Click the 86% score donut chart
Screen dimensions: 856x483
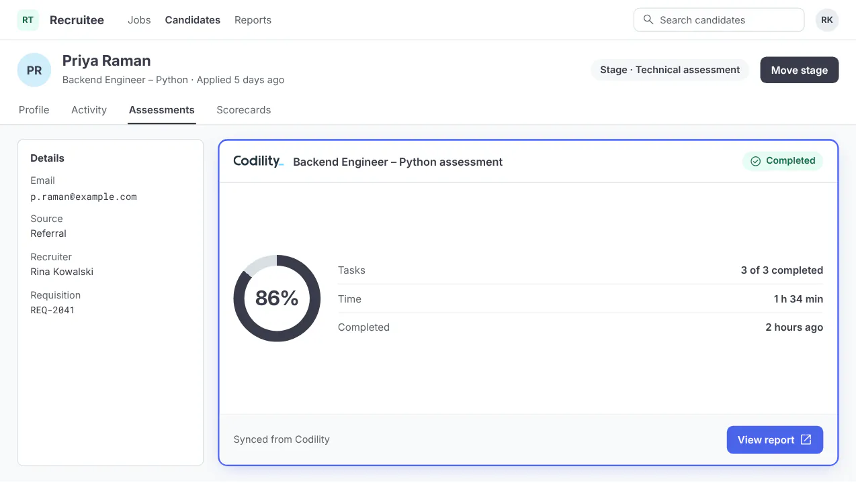coord(277,298)
